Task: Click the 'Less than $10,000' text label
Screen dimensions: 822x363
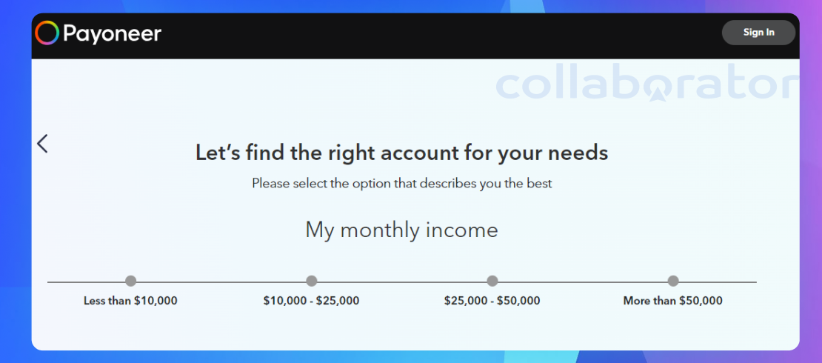Action: (x=130, y=301)
